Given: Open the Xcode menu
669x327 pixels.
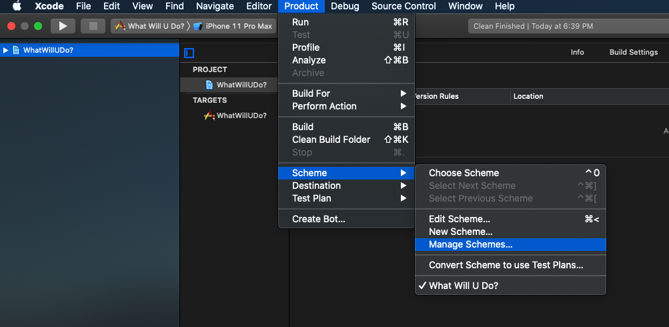Looking at the screenshot, I should pyautogui.click(x=49, y=6).
